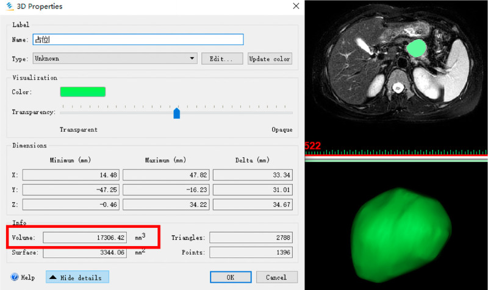Click the Cancel button
Screen dimensions: 488x290
(x=276, y=277)
